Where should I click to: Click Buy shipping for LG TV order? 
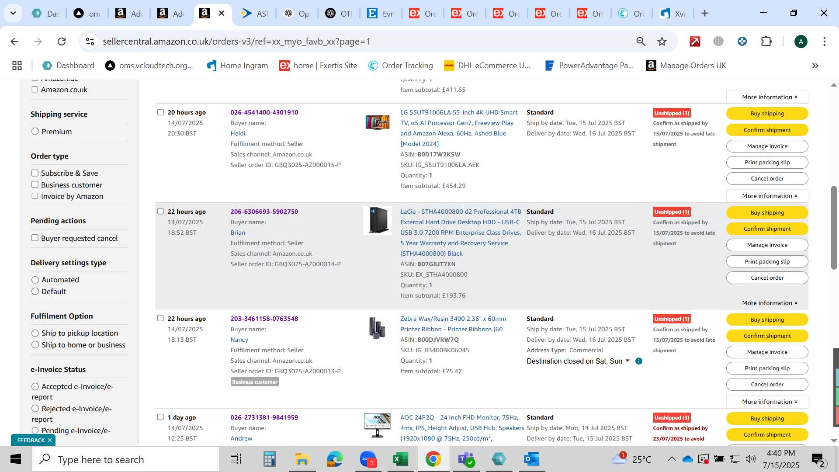pos(767,113)
